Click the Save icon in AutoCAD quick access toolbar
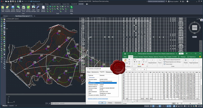 (x=11, y=1)
